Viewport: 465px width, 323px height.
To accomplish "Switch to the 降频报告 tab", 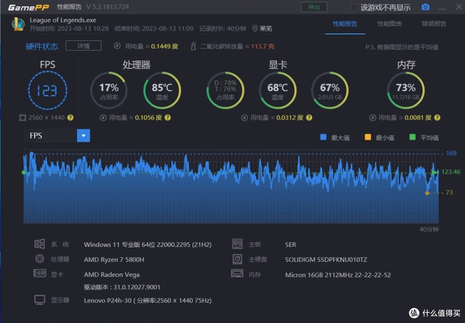I will (434, 24).
